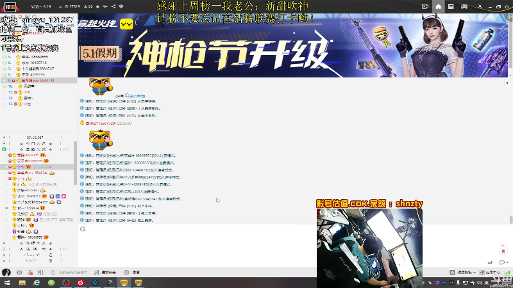The image size is (513, 288).
Task: Click the user avatar in the bottom toolbar
Action: [6, 273]
